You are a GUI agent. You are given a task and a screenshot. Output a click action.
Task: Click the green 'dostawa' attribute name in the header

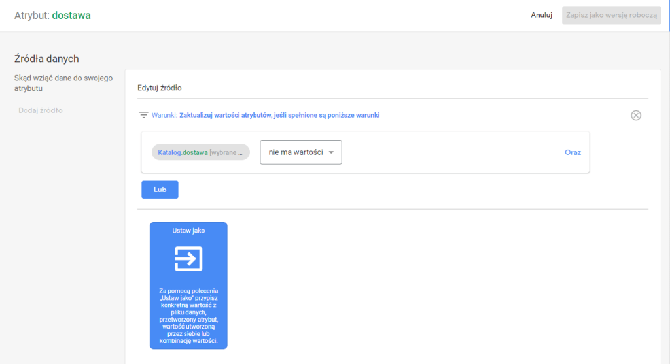pyautogui.click(x=71, y=16)
